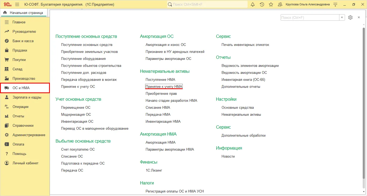
Task: Open Принятие к учету НМА
Action: [164, 87]
